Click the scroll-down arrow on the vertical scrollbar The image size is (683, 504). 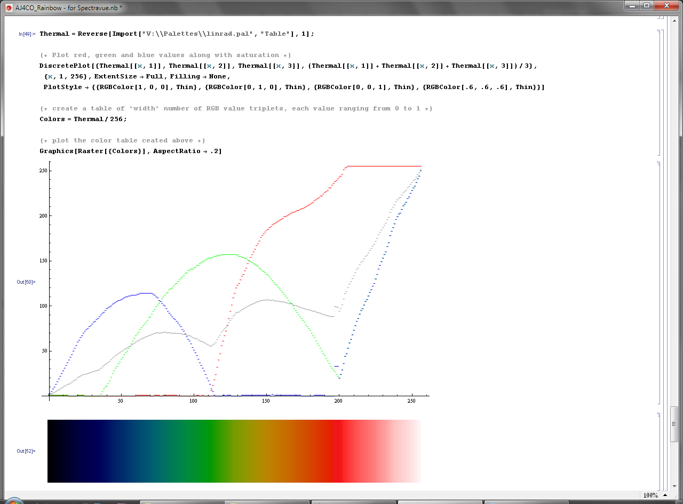674,486
